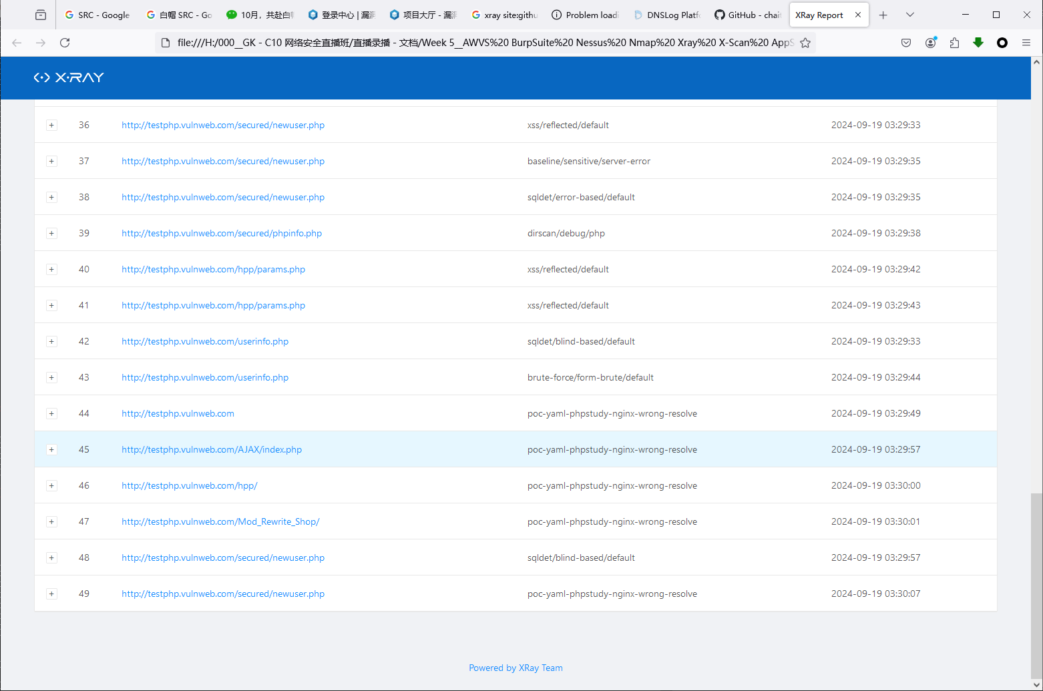1043x691 pixels.
Task: Open the newuser.php link in row 49
Action: (223, 594)
